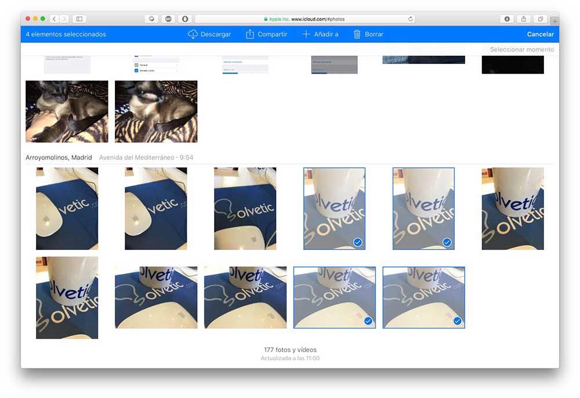Click the third extension icon beside the address bar

(185, 19)
